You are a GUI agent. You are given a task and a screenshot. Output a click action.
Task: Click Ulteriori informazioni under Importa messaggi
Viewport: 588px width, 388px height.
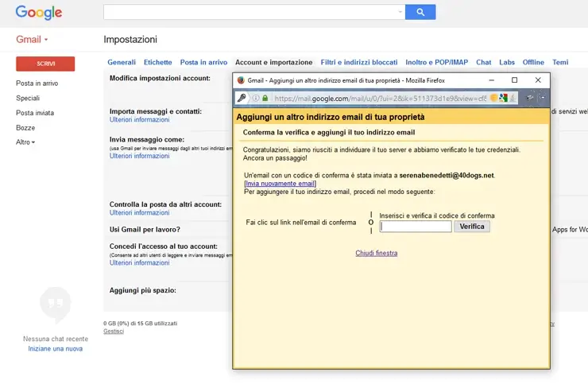(140, 120)
